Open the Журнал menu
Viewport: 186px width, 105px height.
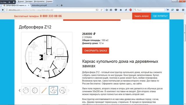[x=21, y=1]
